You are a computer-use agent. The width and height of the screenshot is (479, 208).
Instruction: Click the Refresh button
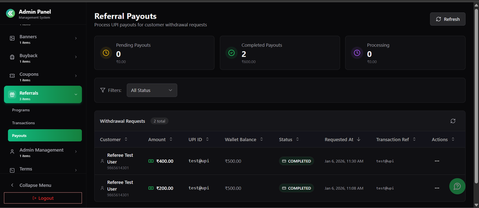pos(447,19)
